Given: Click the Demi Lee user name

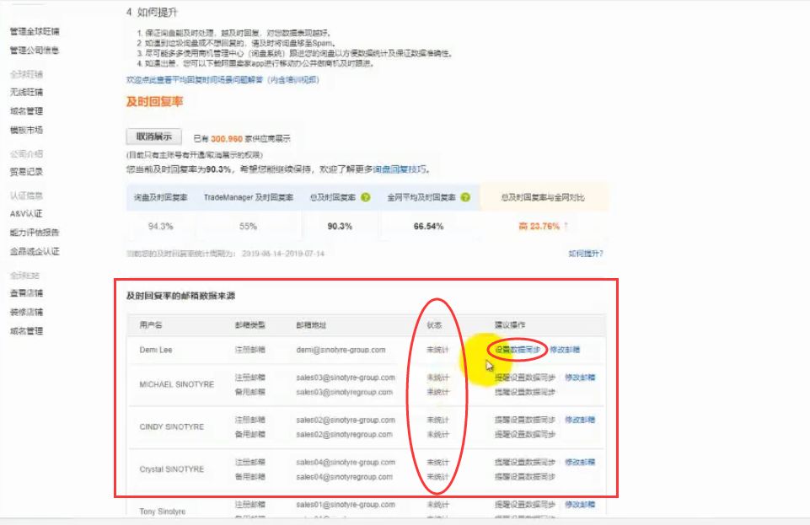Looking at the screenshot, I should click(155, 350).
